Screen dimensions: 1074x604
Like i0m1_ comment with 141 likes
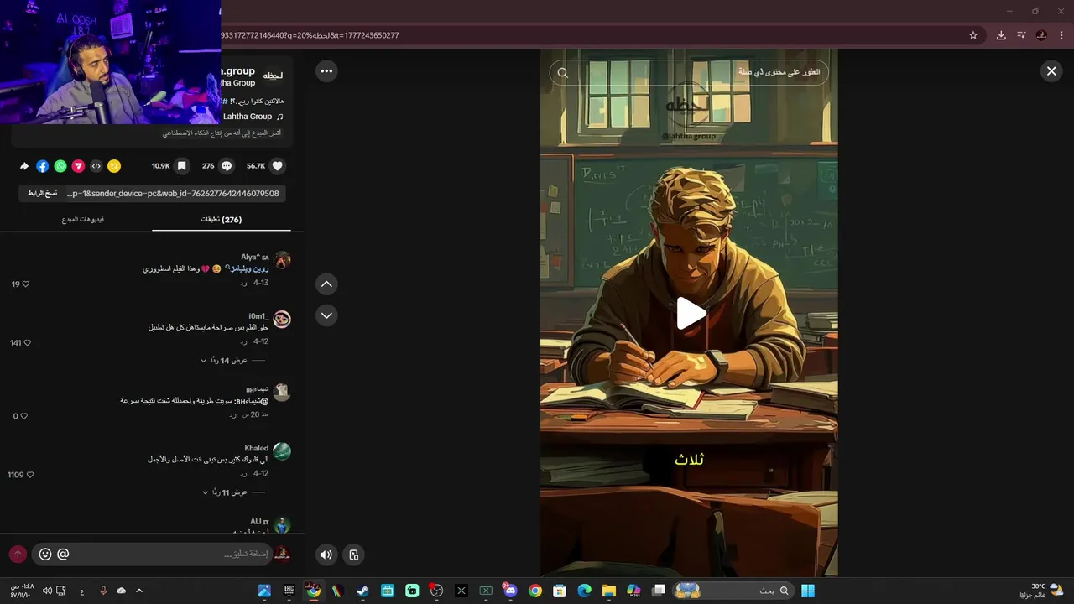27,343
